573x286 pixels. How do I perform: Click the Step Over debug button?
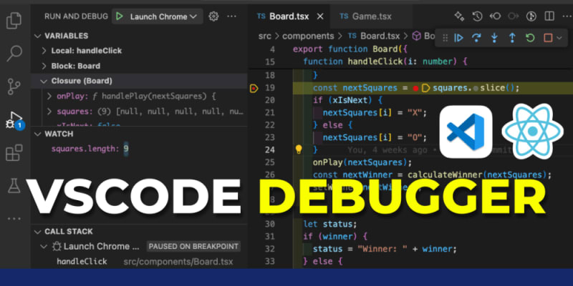(x=477, y=37)
